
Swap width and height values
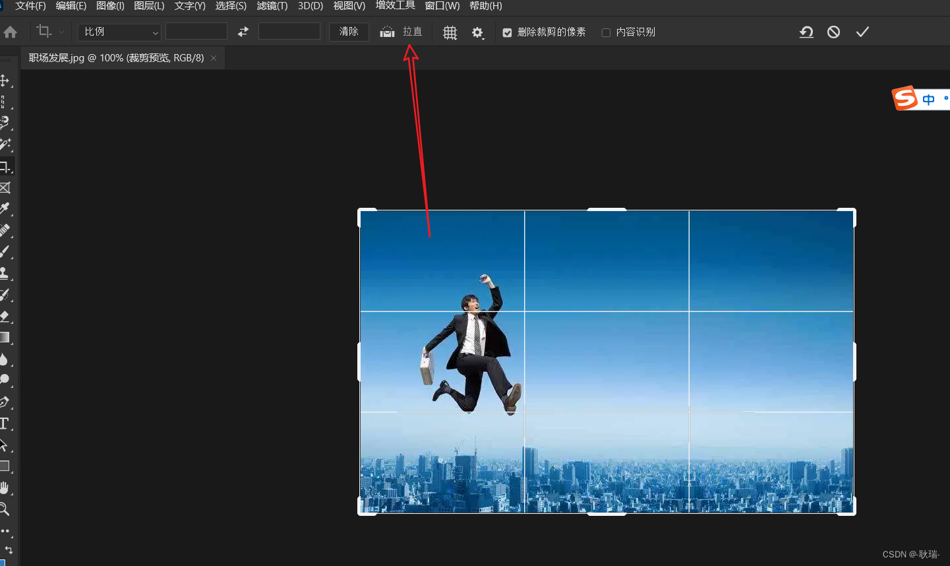[x=243, y=32]
